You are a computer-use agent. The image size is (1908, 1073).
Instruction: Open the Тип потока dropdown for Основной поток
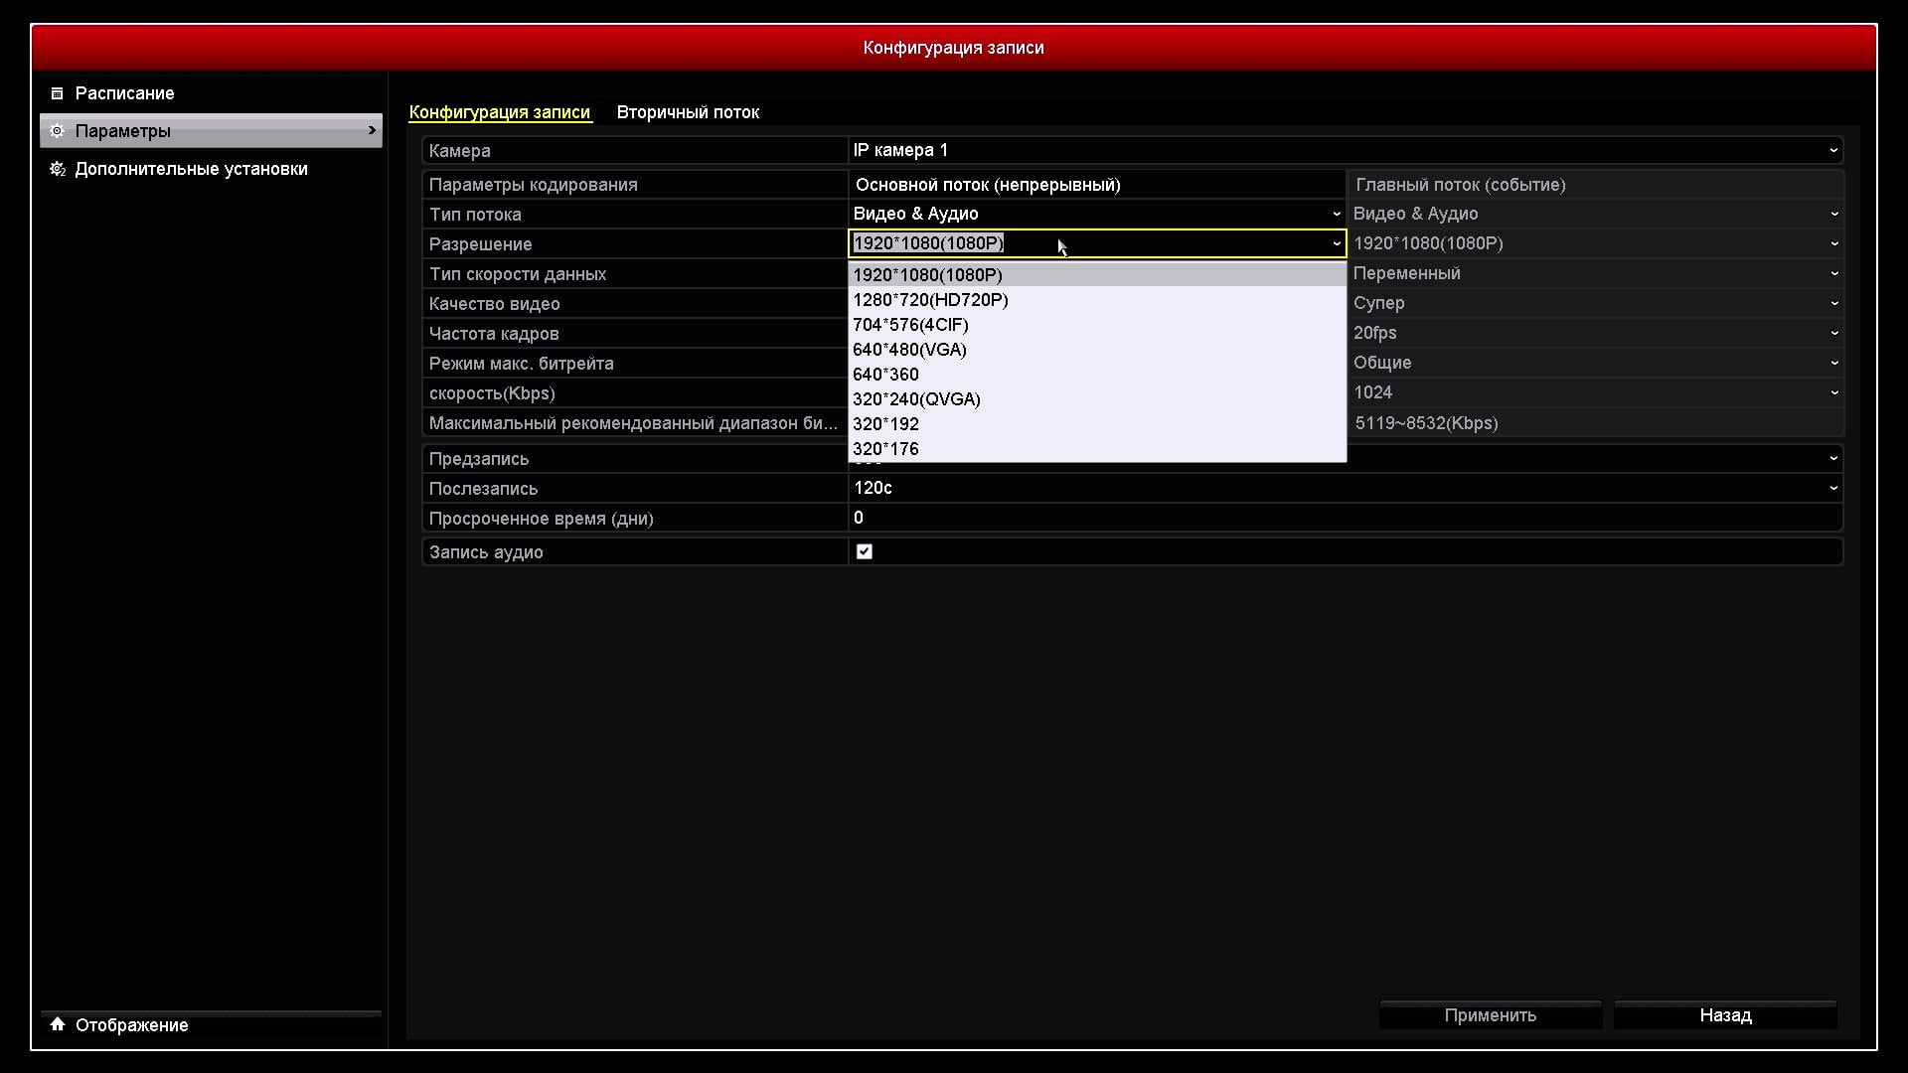tap(1097, 214)
